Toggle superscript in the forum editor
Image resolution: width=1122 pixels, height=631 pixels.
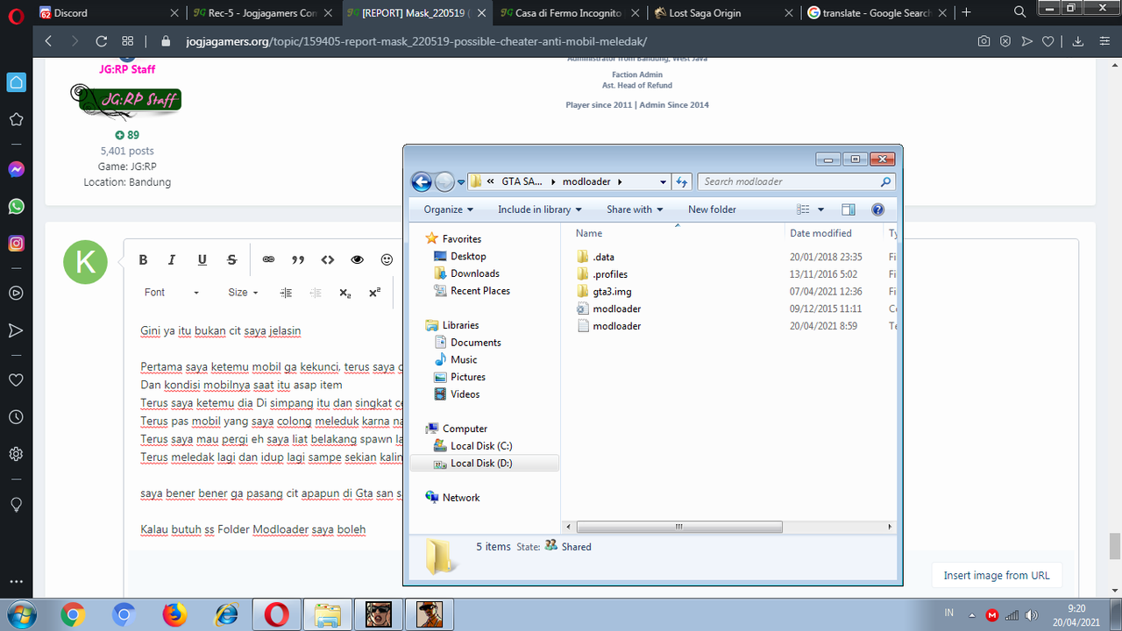pyautogui.click(x=374, y=293)
